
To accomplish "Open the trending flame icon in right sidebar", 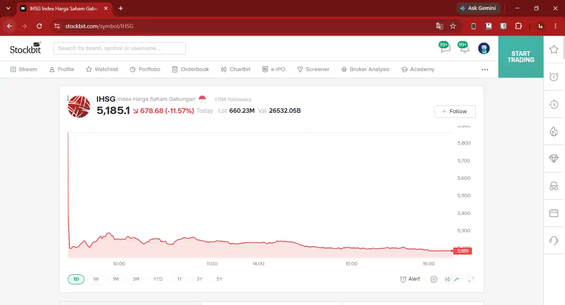I will [x=554, y=131].
